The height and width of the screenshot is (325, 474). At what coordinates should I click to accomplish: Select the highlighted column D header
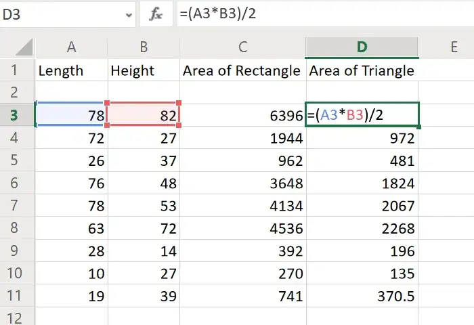pos(362,46)
